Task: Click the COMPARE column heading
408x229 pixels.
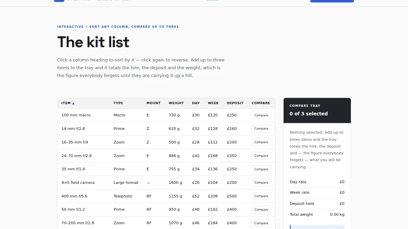Action: pos(261,103)
